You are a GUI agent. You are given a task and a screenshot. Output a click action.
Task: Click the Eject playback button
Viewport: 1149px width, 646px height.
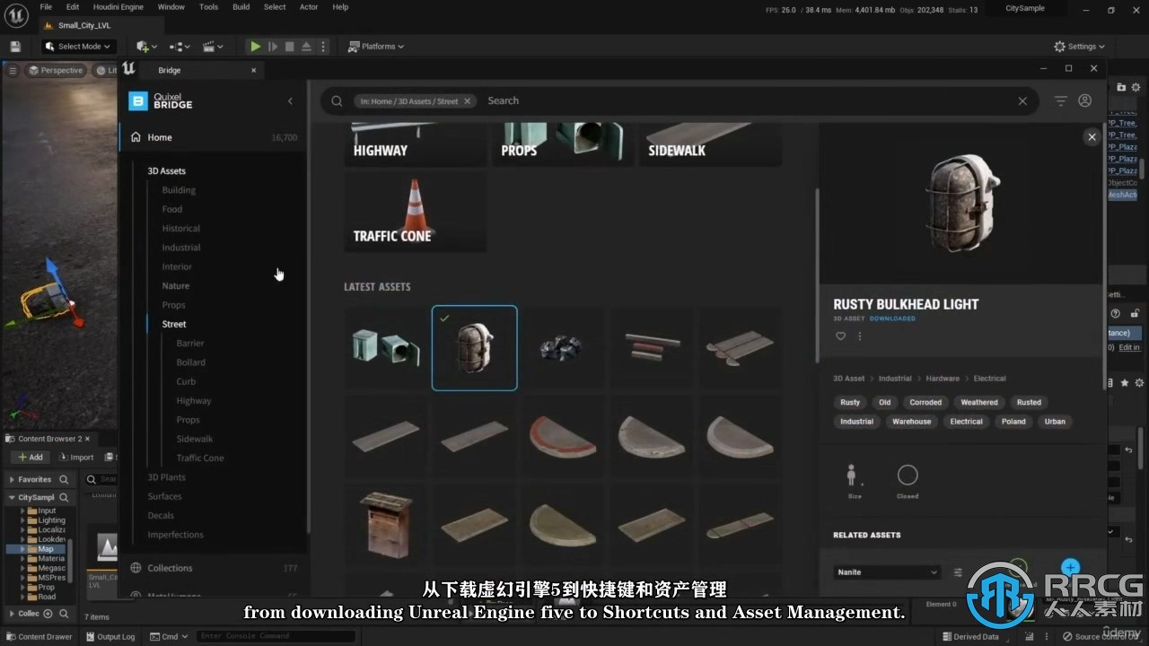coord(306,47)
